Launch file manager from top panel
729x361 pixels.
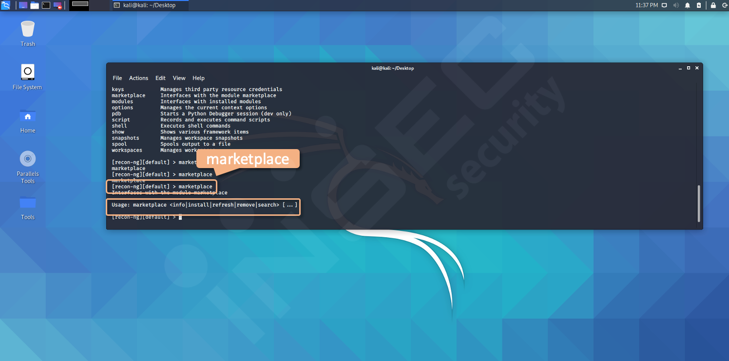point(35,5)
